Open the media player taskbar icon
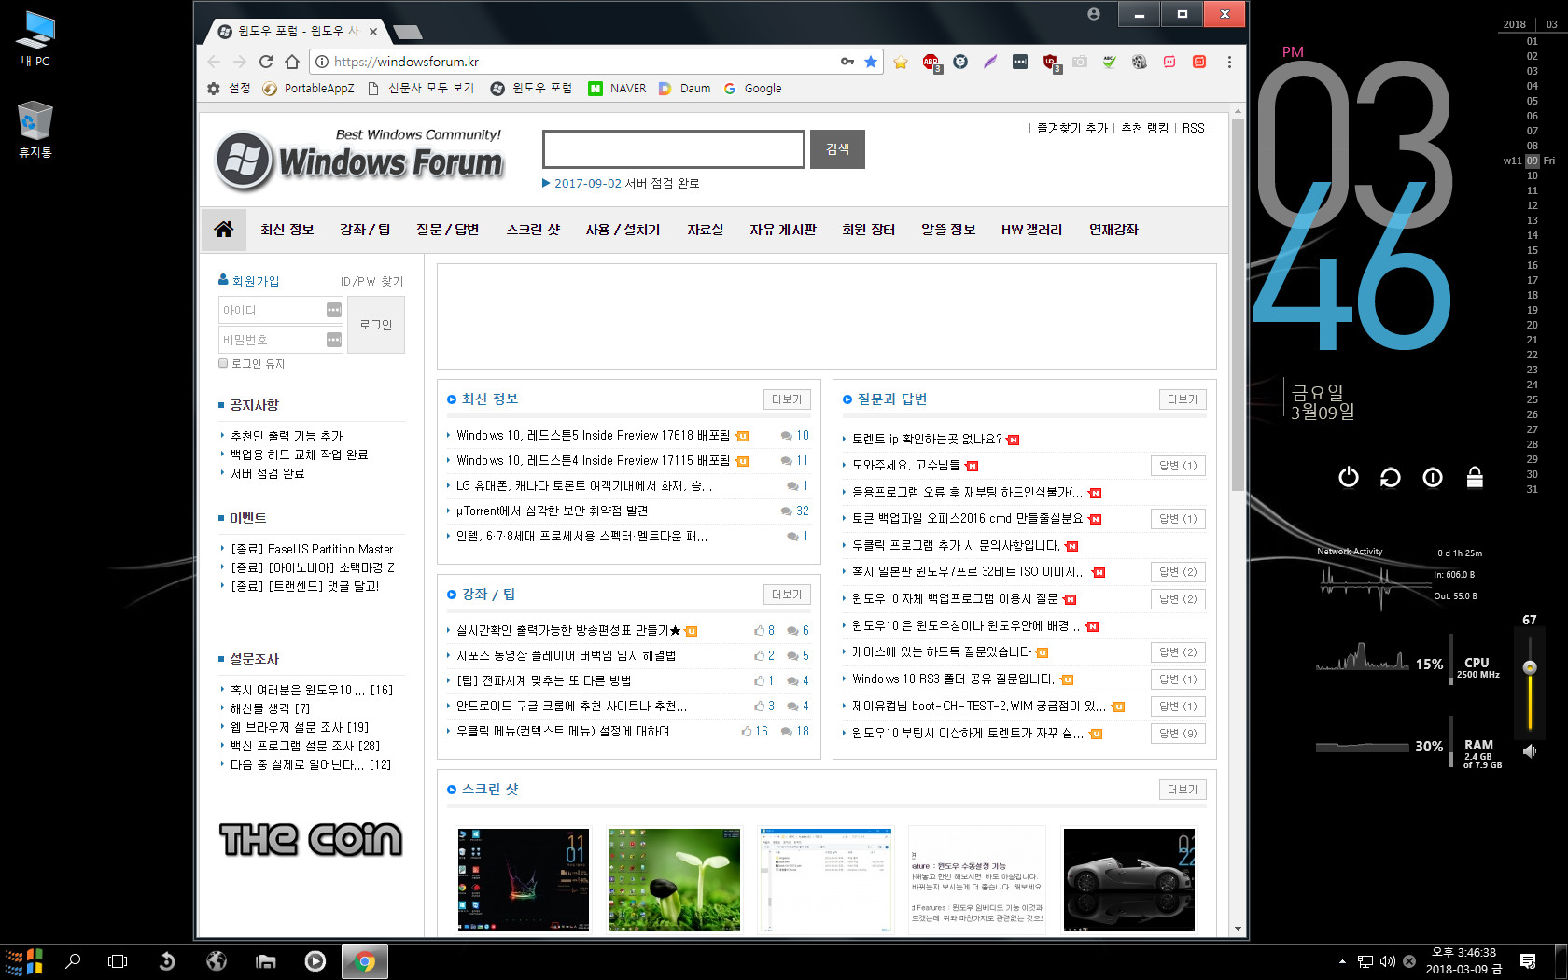Image resolution: width=1568 pixels, height=980 pixels. point(315,961)
